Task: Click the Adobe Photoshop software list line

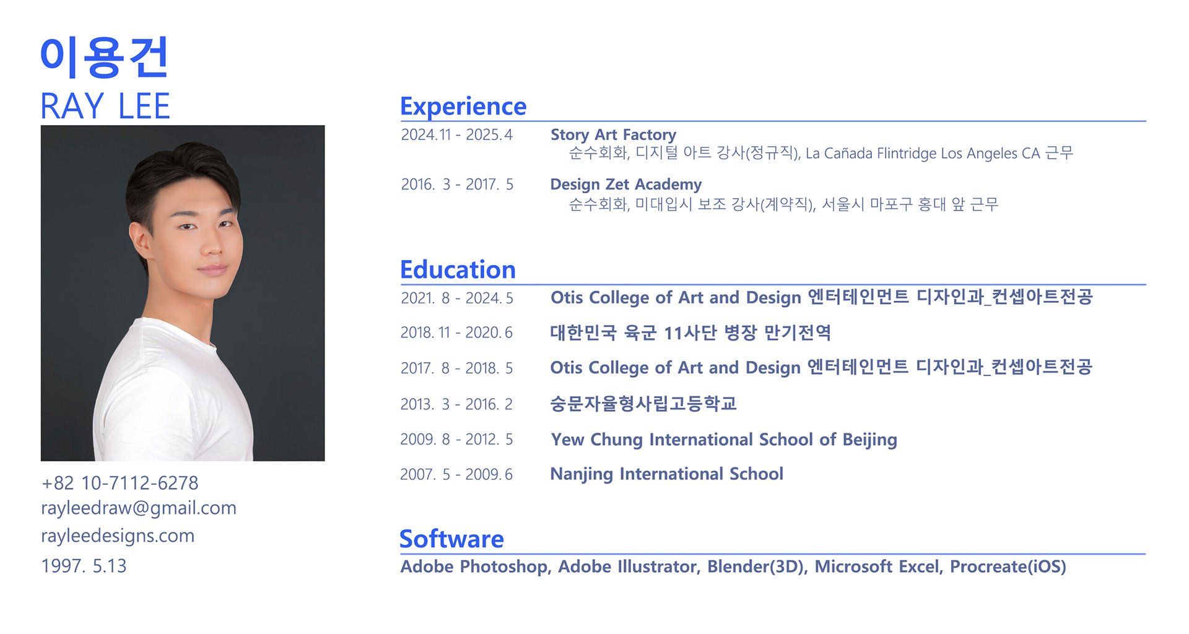Action: 733,567
